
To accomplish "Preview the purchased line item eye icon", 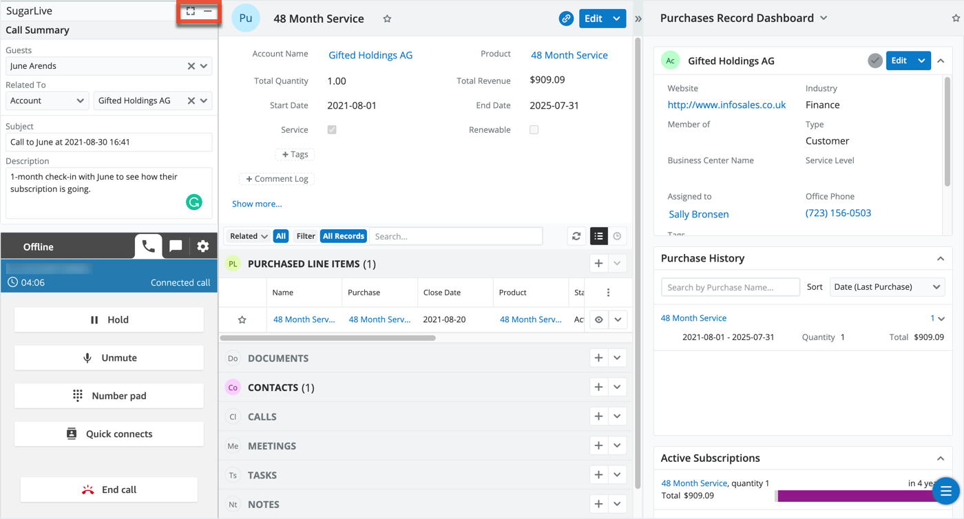I will coord(599,319).
